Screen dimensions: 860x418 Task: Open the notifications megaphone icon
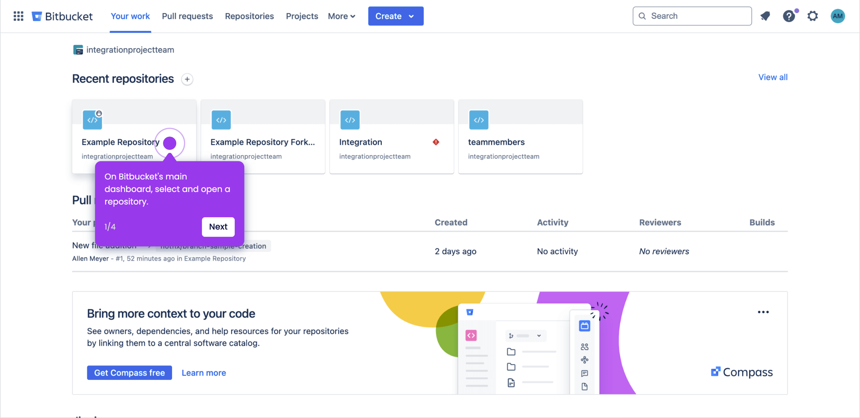coord(765,16)
